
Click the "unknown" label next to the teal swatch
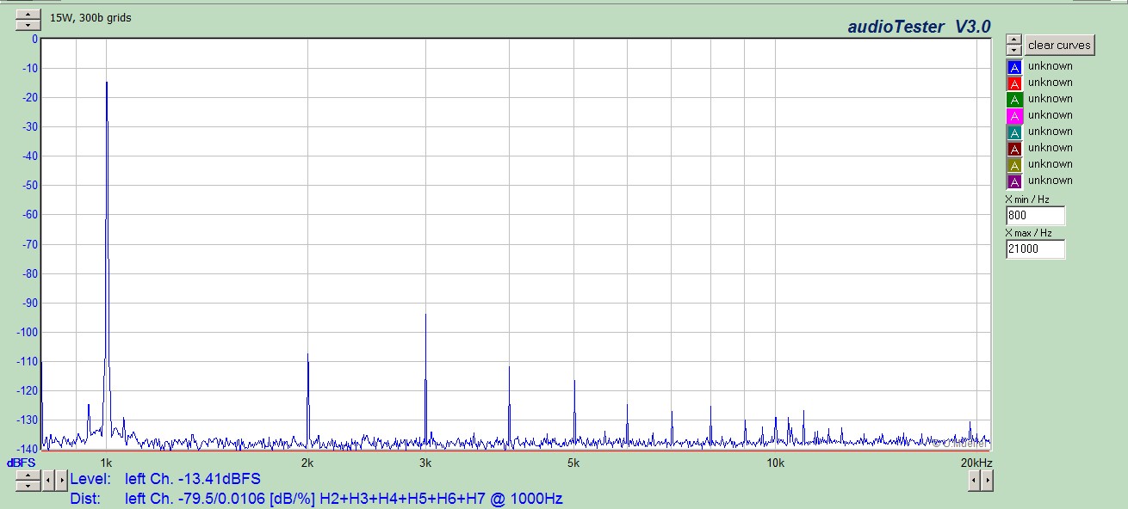tap(1051, 132)
